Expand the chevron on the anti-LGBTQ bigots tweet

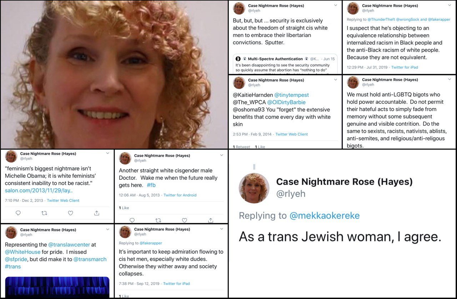[x=450, y=79]
